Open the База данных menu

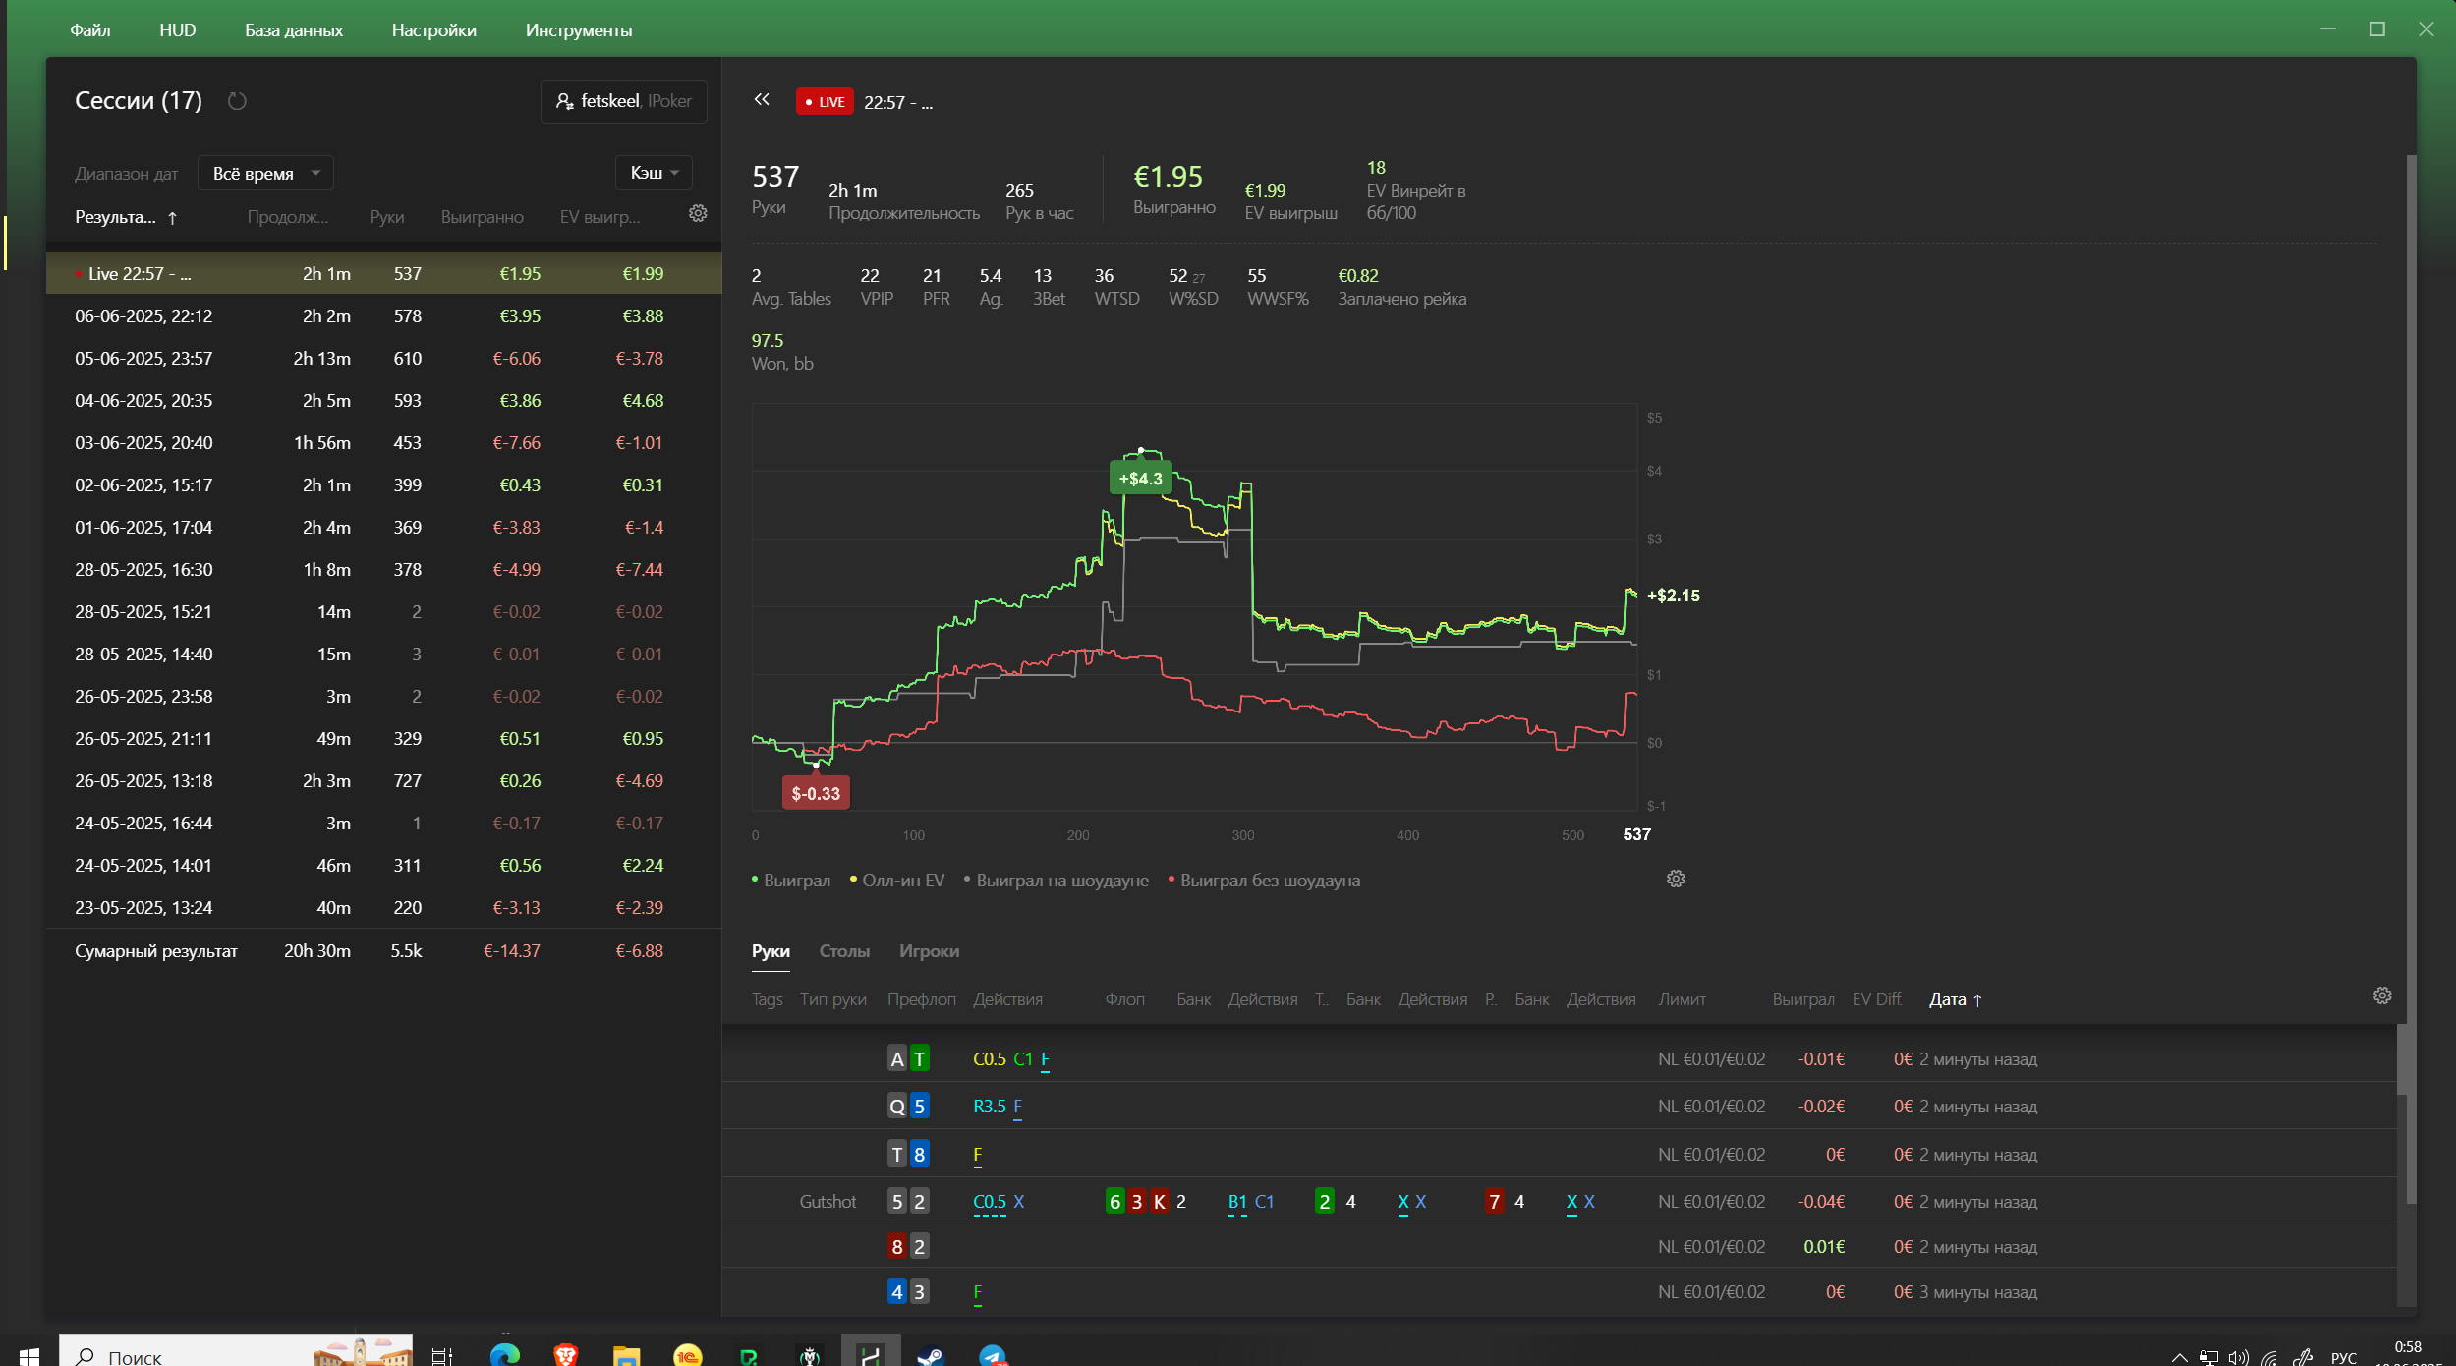click(294, 30)
